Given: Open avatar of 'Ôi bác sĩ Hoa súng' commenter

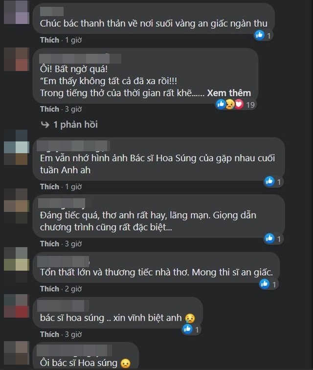Looking at the screenshot, I should 17,353.
